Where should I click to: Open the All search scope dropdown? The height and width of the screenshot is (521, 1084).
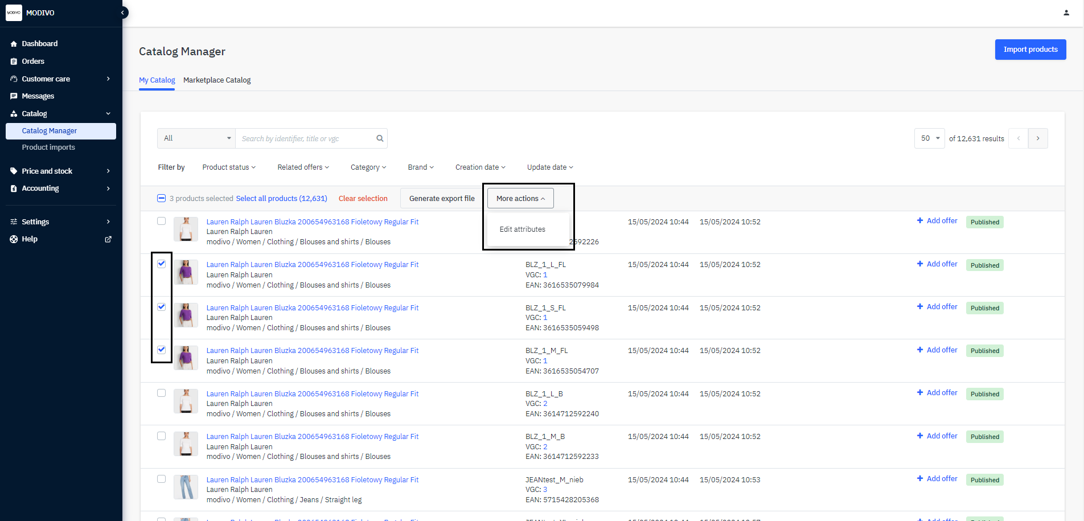tap(196, 138)
